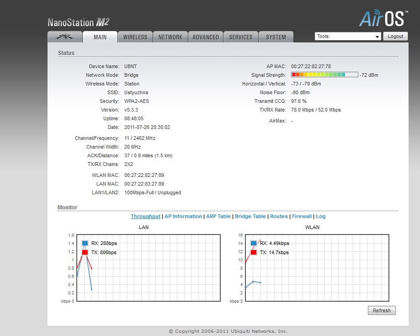
Task: Click the Noise Floor value -90 dBm
Action: pyautogui.click(x=300, y=92)
